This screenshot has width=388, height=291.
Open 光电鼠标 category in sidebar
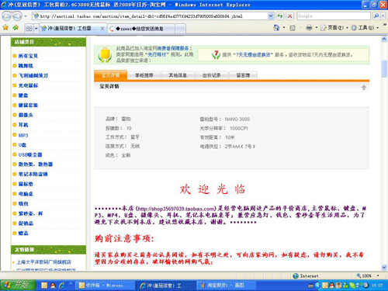point(28,85)
